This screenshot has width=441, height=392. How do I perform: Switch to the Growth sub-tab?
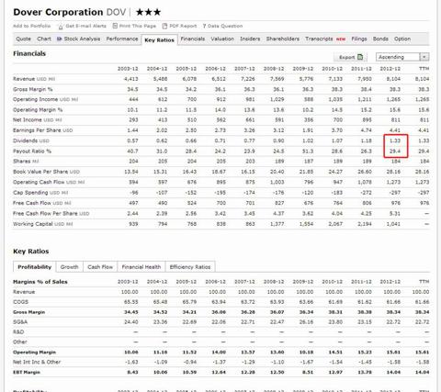[x=69, y=267]
